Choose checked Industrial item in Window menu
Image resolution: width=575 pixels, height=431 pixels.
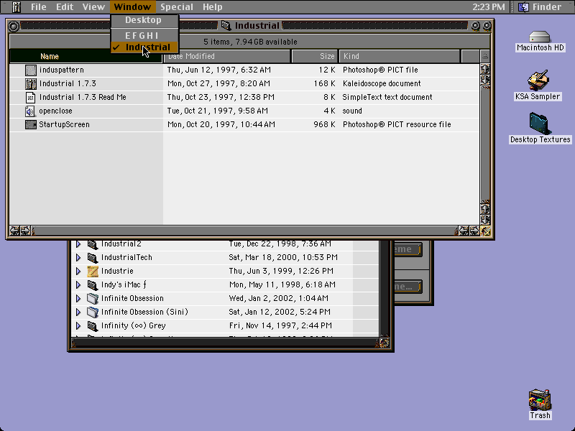[x=144, y=47]
